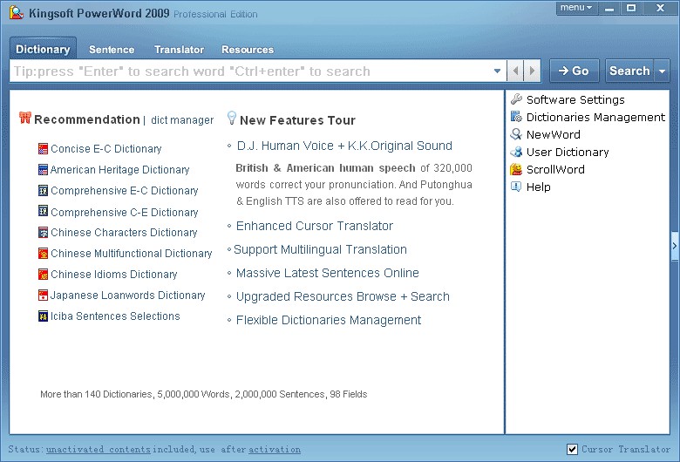Click the activation link in status bar
680x462 pixels.
tap(275, 450)
